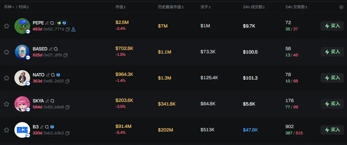Copy the B3 contract address
Viewport: 347px width, 145px height.
67,133
